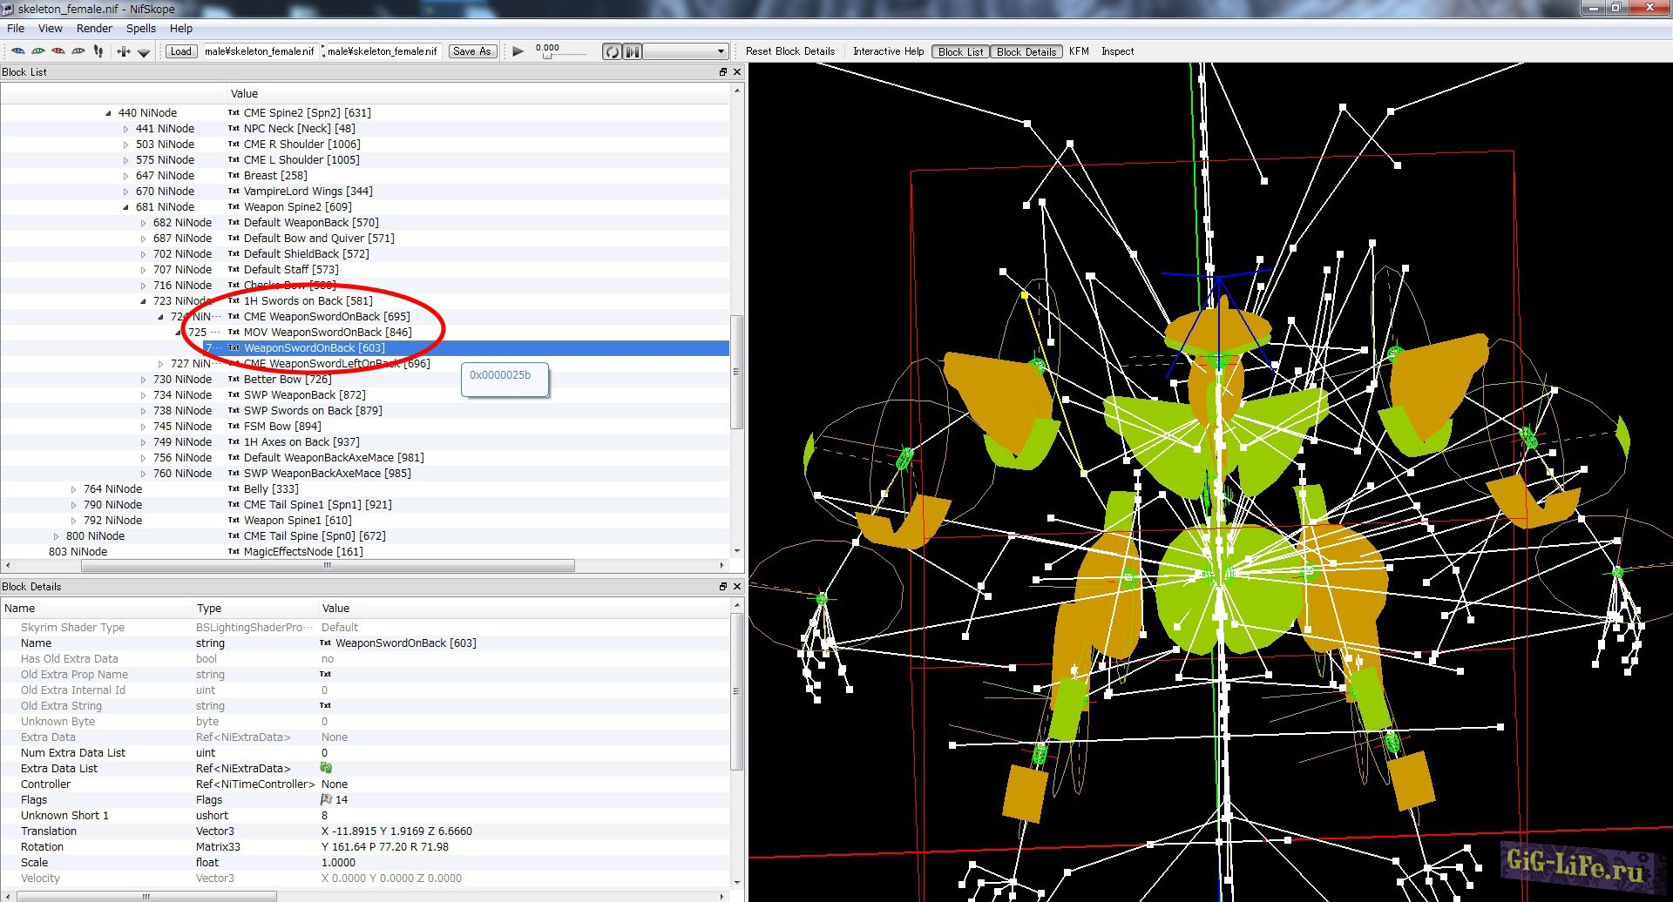Image resolution: width=1673 pixels, height=902 pixels.
Task: Toggle the Block List panel button
Action: point(960,51)
